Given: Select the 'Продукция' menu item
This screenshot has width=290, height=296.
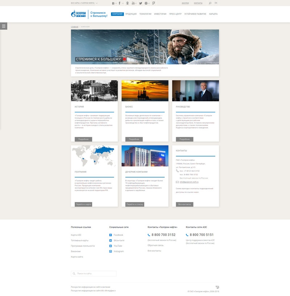Looking at the screenshot, I should [131, 14].
